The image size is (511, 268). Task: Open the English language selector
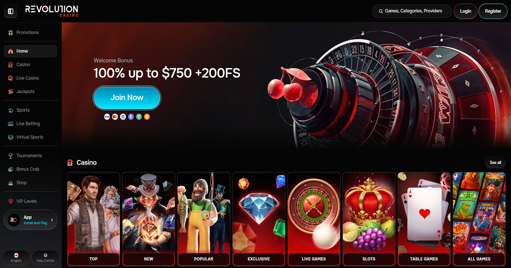point(16,258)
